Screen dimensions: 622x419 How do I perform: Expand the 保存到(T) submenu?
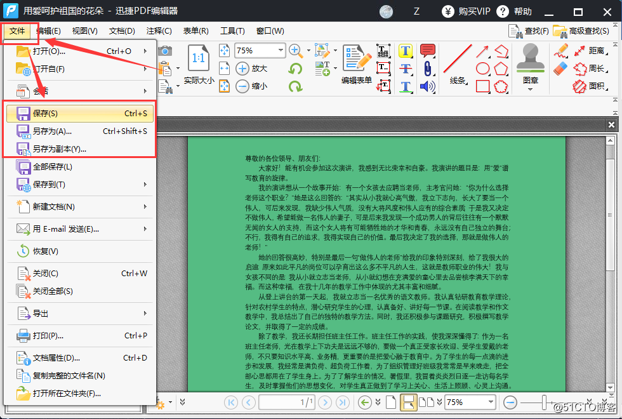pyautogui.click(x=145, y=185)
